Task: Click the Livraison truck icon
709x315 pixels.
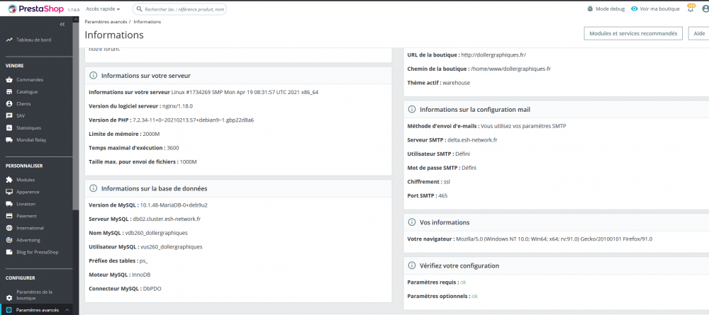Action: pos(9,204)
